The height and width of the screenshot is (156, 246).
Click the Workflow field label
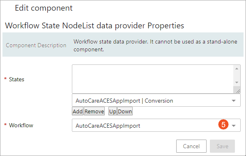tap(21, 125)
